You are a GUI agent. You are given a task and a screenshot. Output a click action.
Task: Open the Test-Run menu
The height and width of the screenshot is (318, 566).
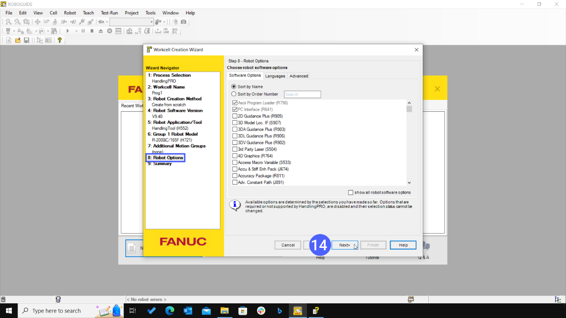point(109,13)
